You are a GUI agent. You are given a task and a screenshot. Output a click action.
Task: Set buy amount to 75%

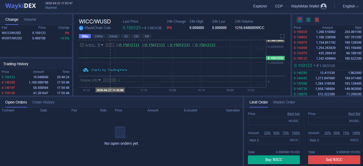[286, 133]
